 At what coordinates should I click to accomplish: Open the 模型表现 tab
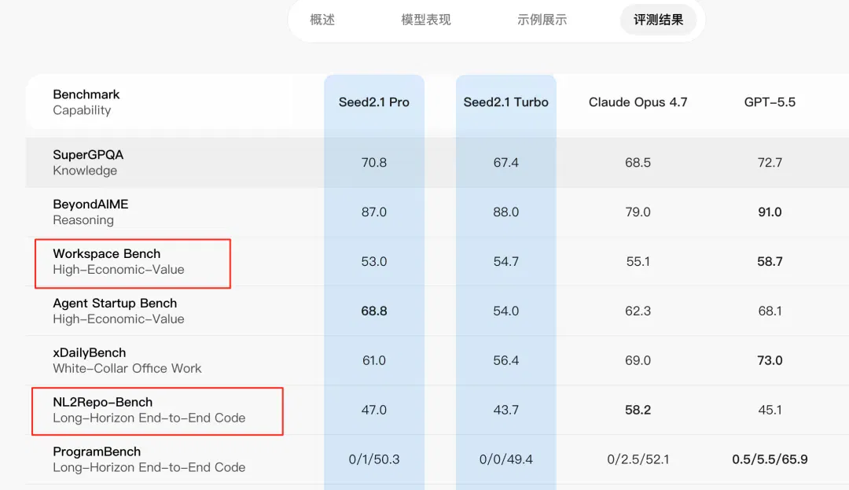(425, 20)
